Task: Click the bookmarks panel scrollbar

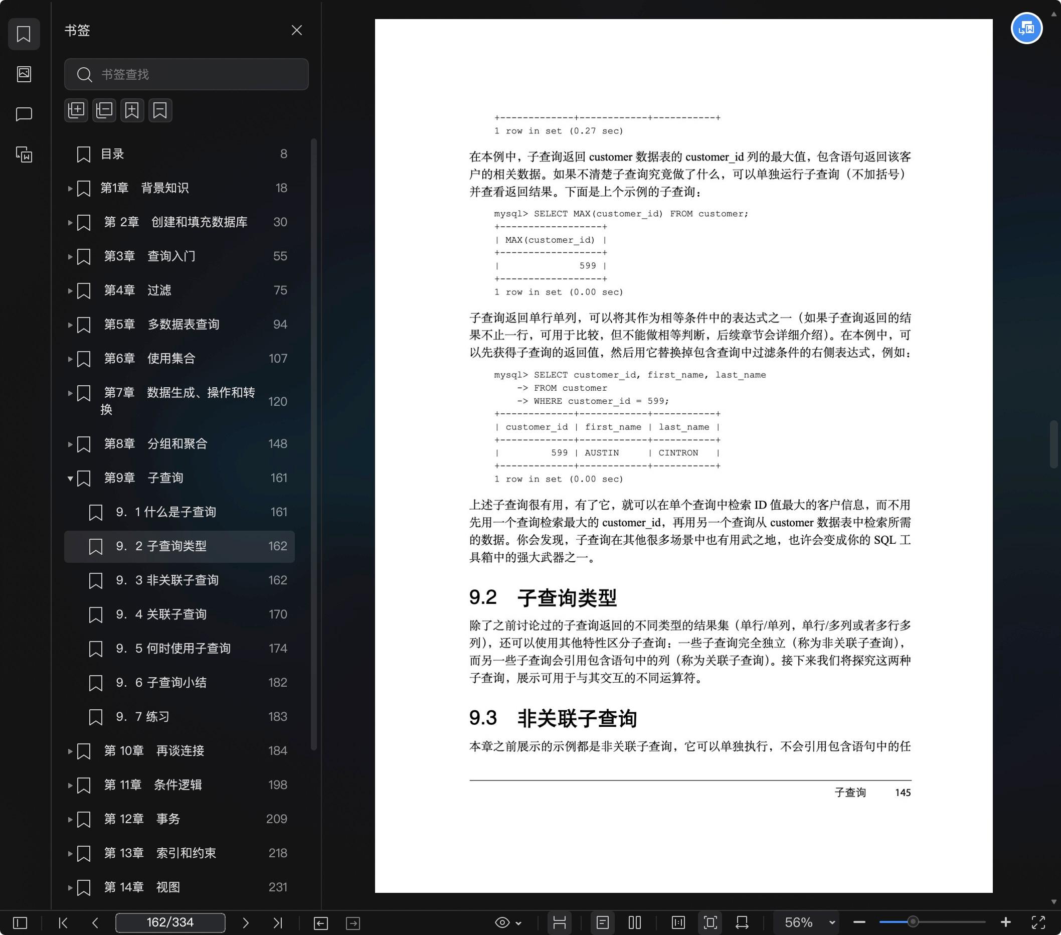Action: 313,444
